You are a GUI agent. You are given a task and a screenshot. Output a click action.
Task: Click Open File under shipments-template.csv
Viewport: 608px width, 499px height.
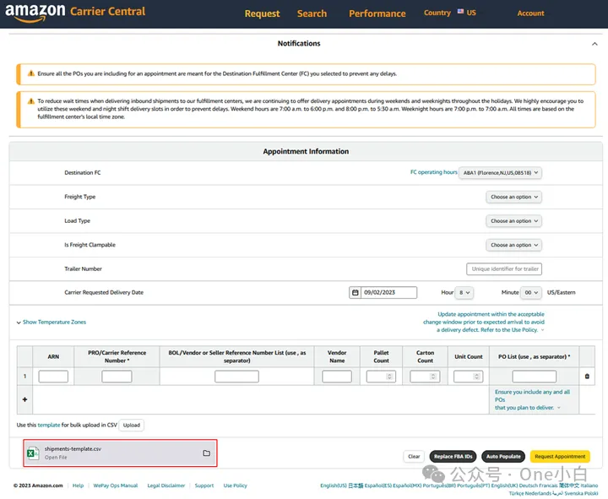[56, 458]
